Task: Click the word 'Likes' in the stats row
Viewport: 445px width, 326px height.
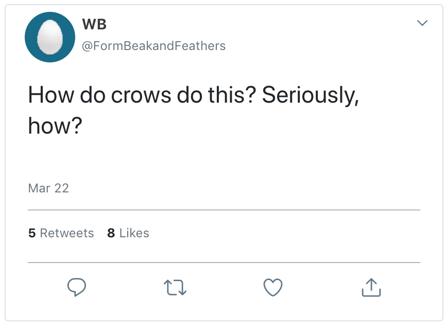Action: click(x=134, y=233)
